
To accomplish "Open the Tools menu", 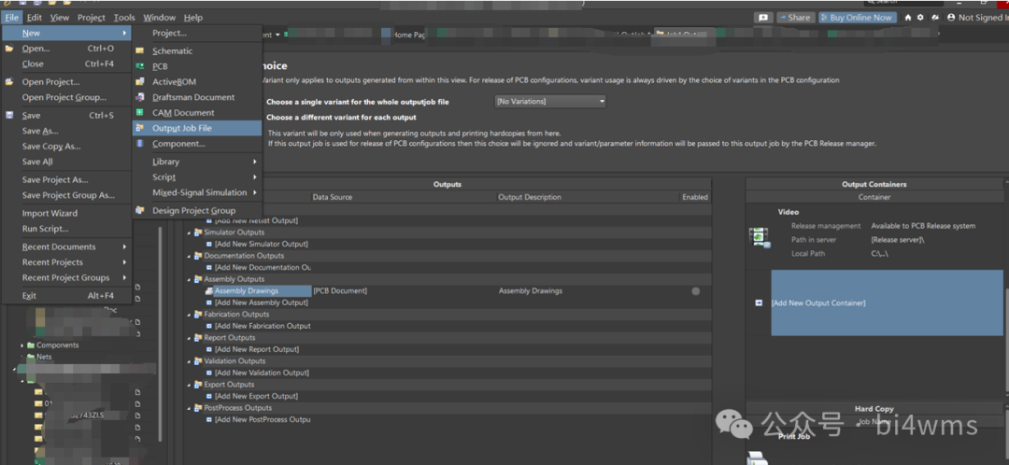I will 124,17.
